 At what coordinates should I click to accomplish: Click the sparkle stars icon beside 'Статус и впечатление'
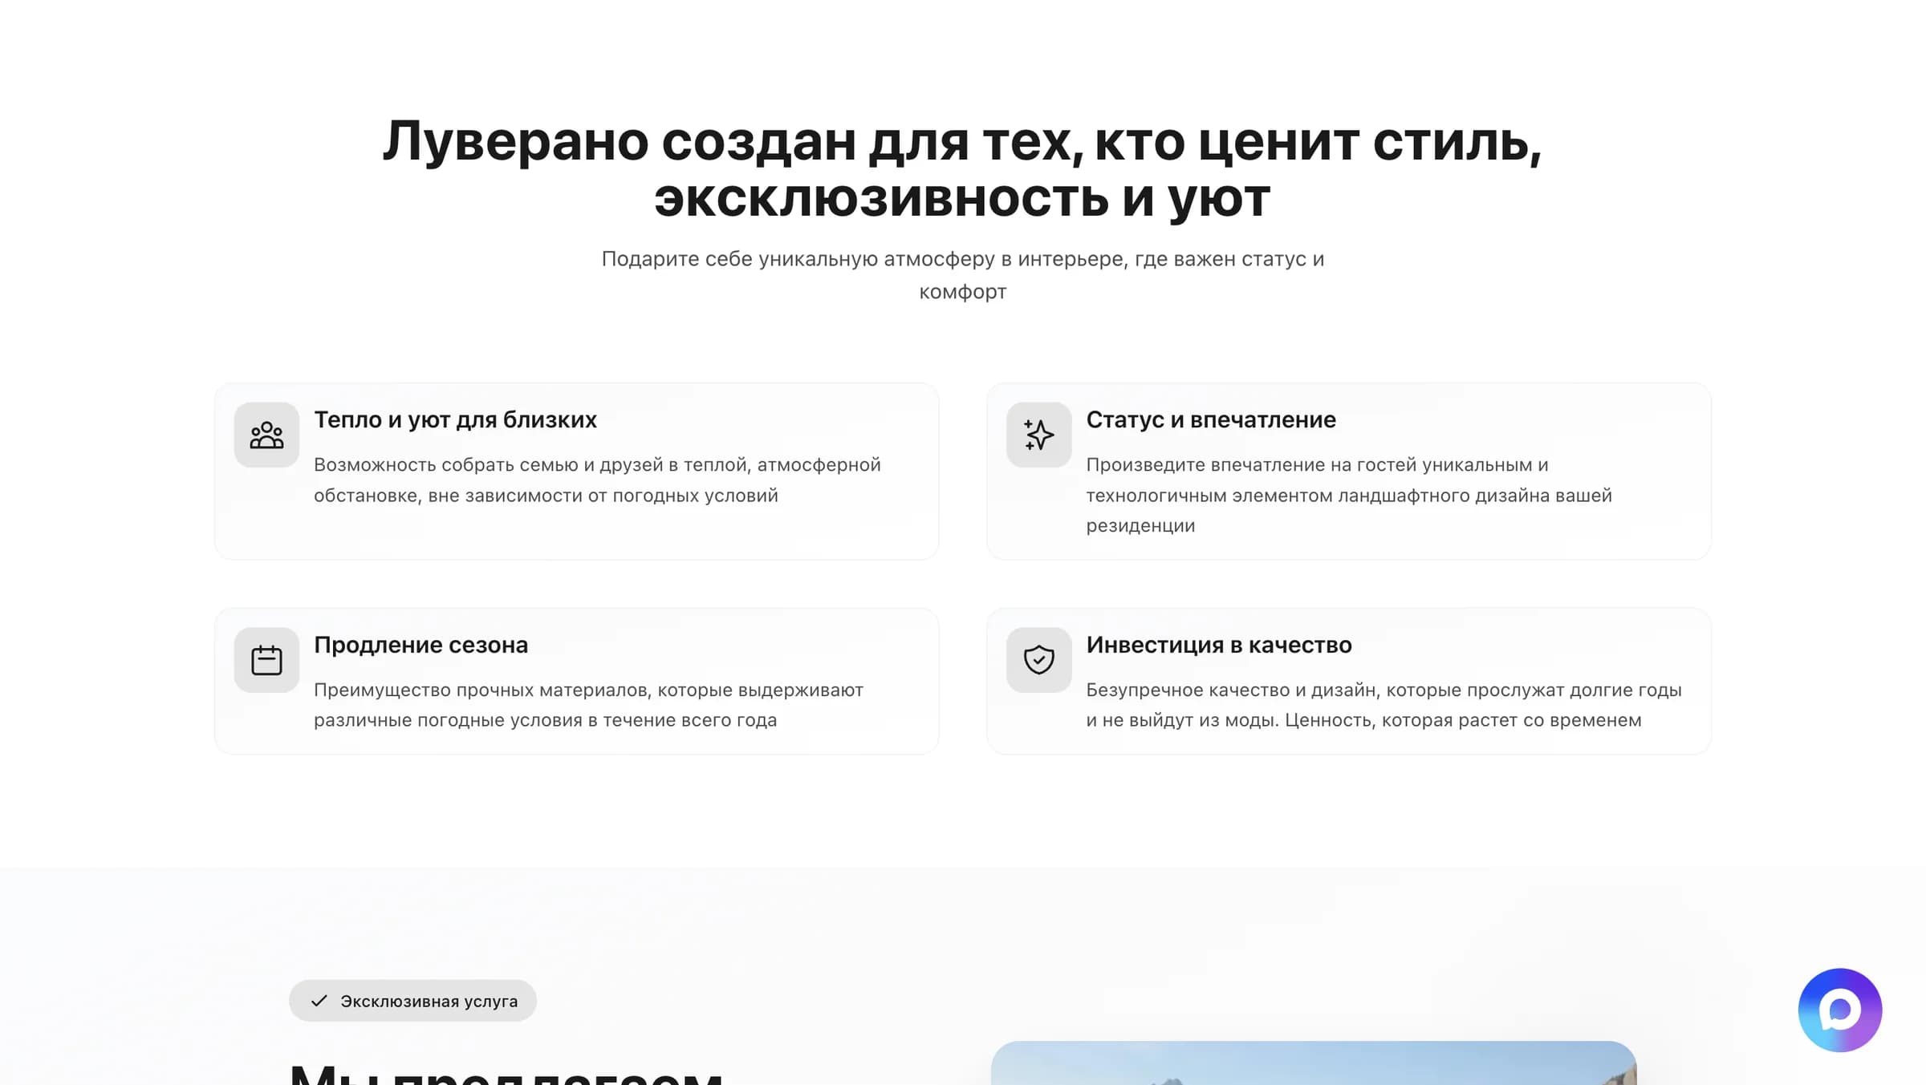[1038, 435]
